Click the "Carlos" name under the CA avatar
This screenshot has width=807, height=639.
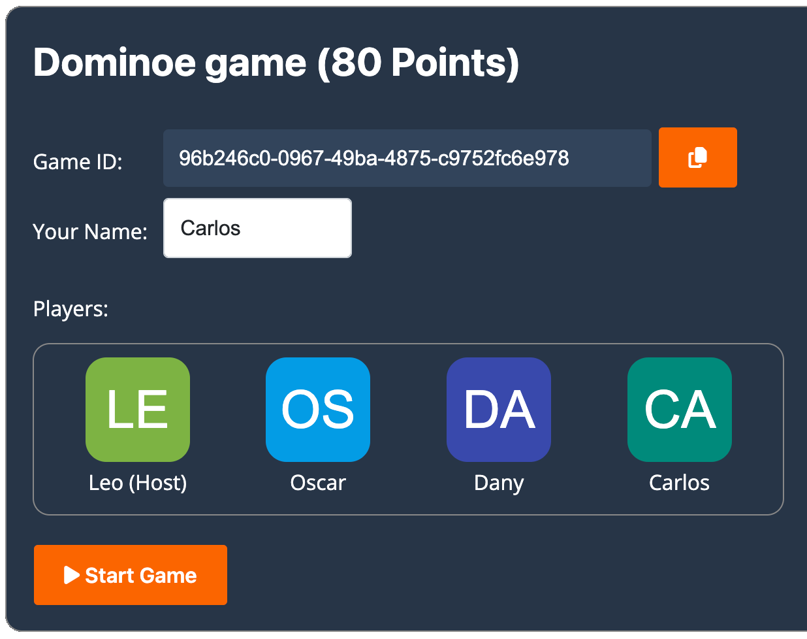(679, 483)
